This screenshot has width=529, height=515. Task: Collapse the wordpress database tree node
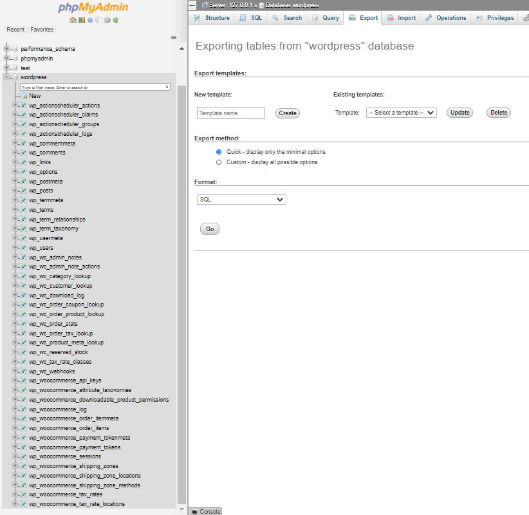pyautogui.click(x=6, y=77)
